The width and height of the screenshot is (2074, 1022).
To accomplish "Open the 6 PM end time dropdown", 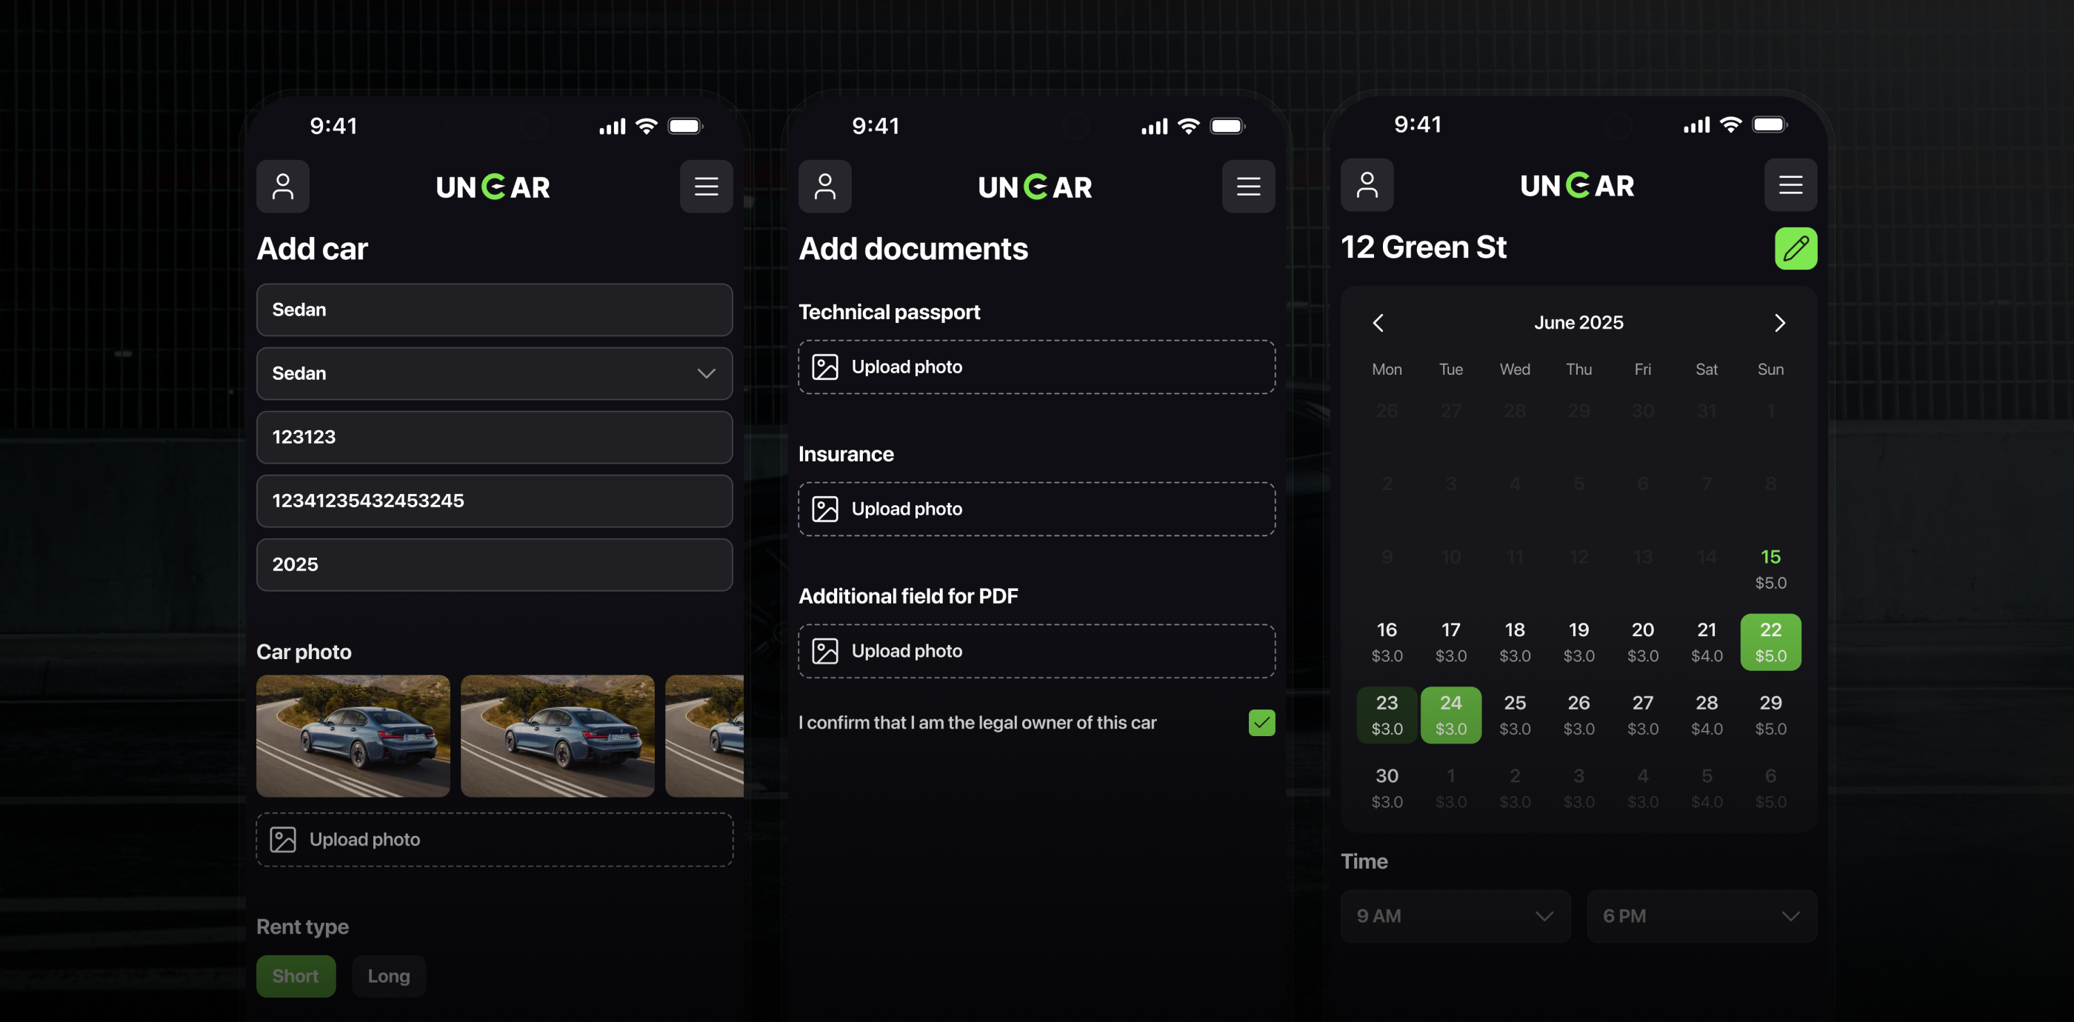I will point(1701,916).
